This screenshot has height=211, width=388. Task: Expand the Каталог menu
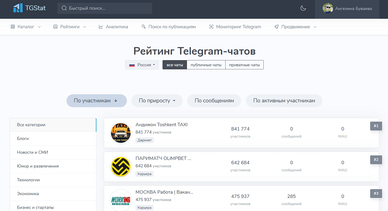(x=26, y=27)
